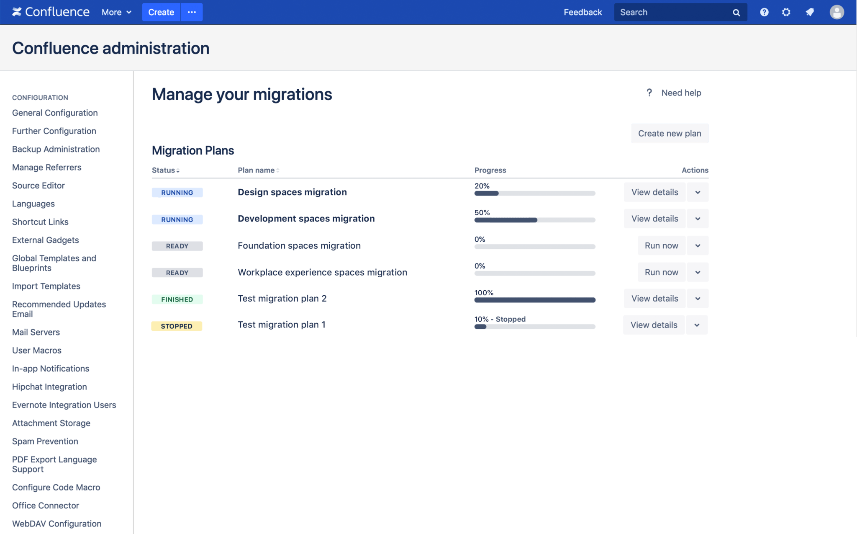Open the ellipsis menu next to Create

[191, 12]
